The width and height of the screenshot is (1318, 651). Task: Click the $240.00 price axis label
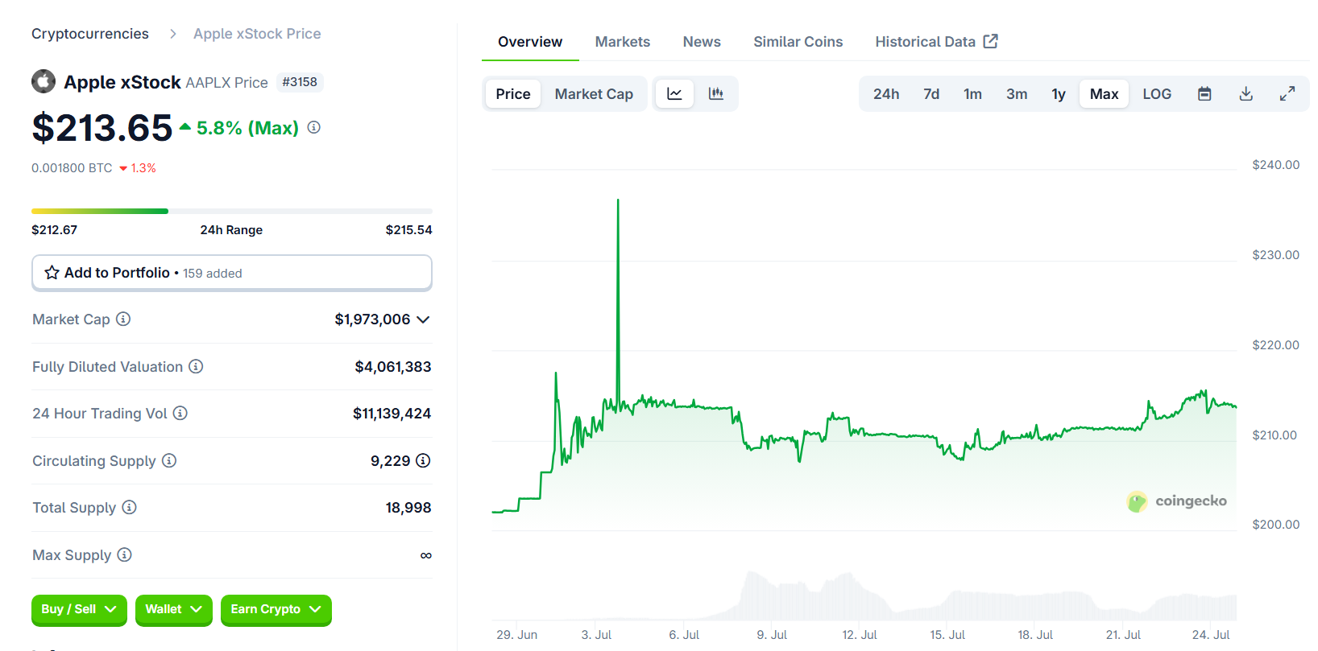click(x=1276, y=165)
